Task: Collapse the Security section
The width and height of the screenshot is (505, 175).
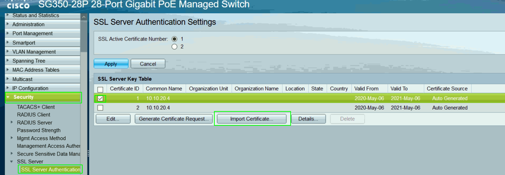Action: (23, 97)
